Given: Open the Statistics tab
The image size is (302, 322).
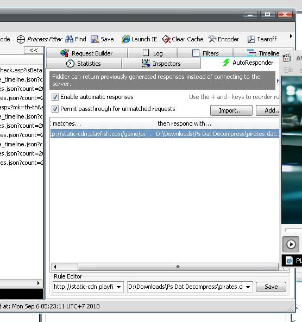Looking at the screenshot, I should click(84, 64).
